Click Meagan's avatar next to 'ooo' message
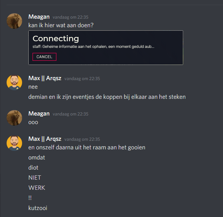223x217 pixels. (14, 118)
